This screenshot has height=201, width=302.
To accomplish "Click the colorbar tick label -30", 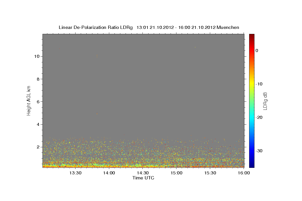I will point(259,151).
